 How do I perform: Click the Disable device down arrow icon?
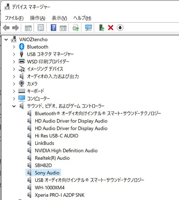point(120,28)
